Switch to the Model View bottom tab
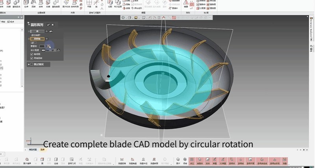The image size is (315, 168). coord(33,149)
